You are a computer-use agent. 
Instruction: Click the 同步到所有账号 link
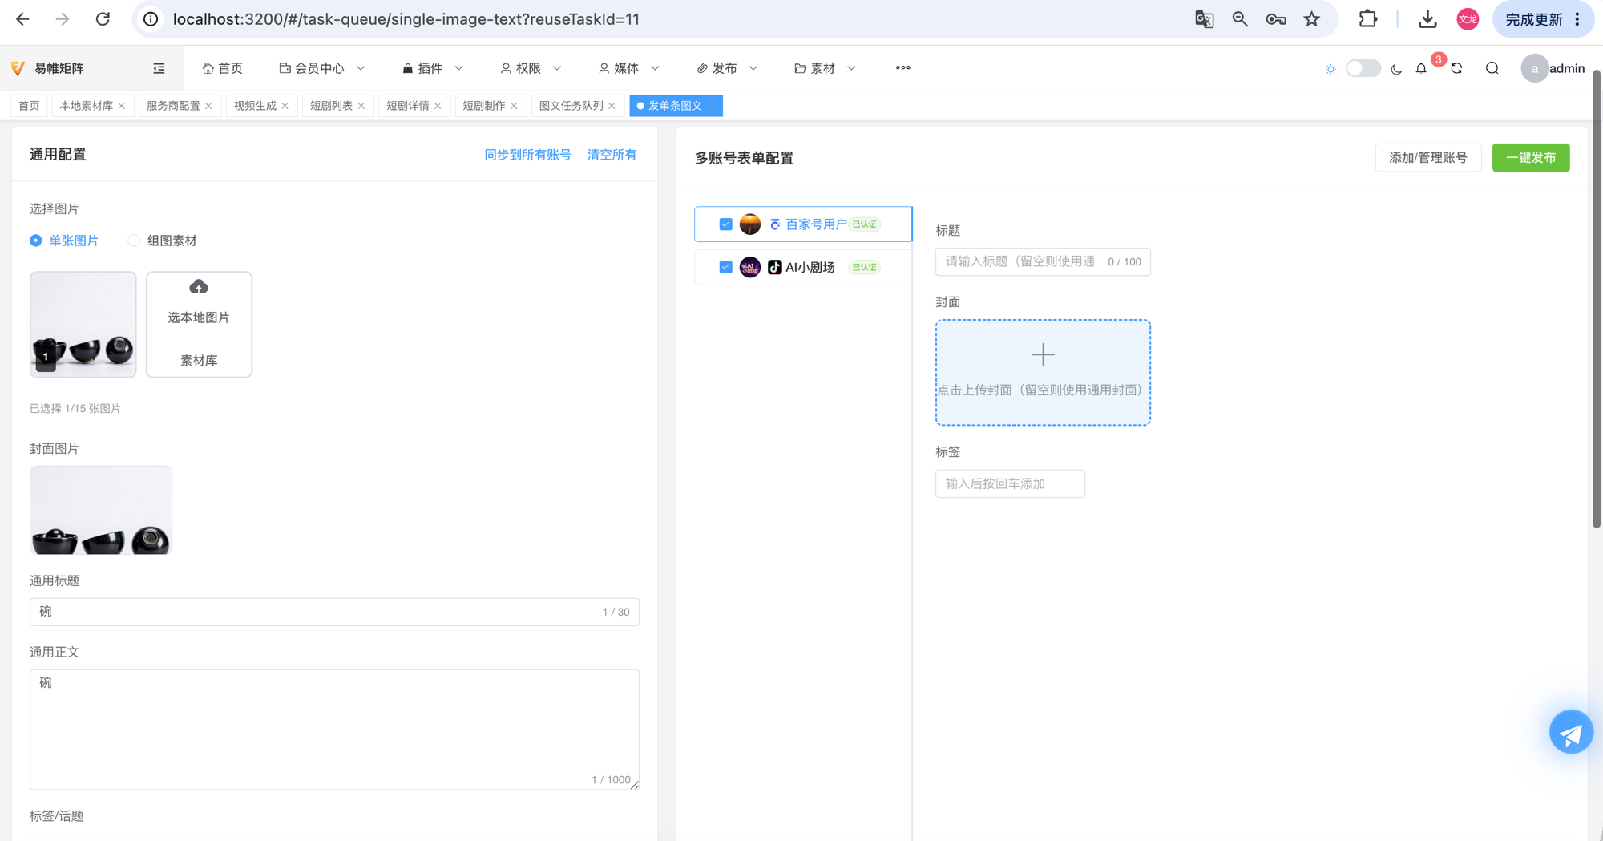coord(527,155)
